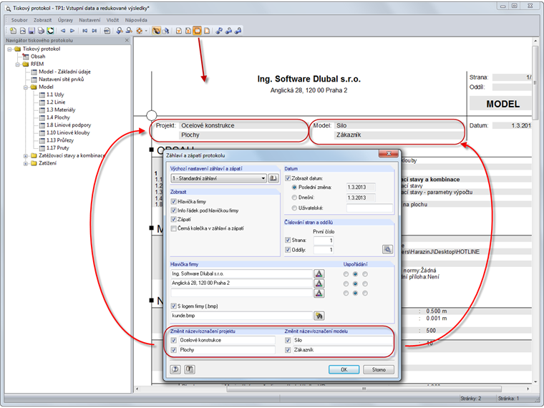
Task: Jump to first page toolbar icon
Action: (85, 31)
